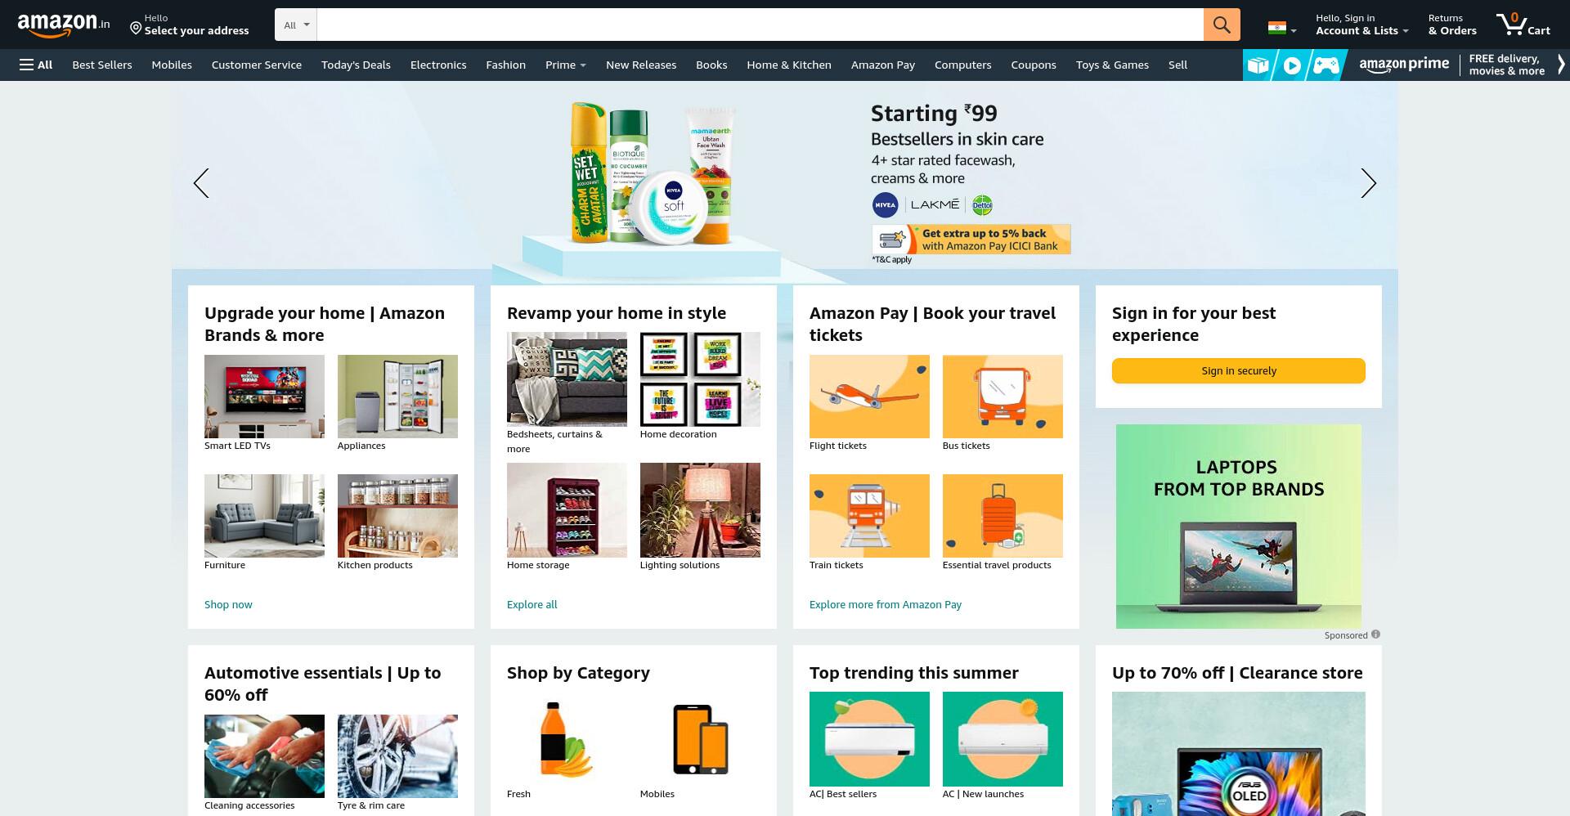Click Explore more from Amazon Pay
Screen dimensions: 1570x816
coord(886,604)
